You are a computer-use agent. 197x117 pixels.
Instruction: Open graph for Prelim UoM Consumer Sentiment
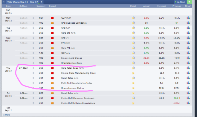188,98
